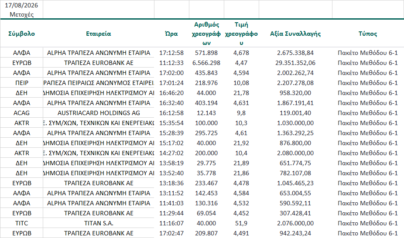
Task: Select price cell 9,8
Action: pyautogui.click(x=241, y=113)
